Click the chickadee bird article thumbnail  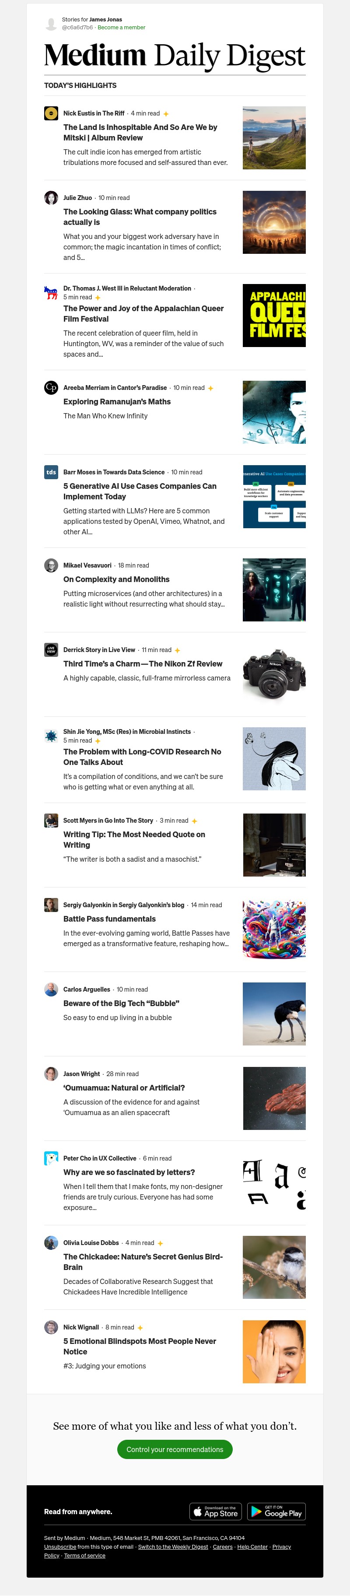(274, 1267)
